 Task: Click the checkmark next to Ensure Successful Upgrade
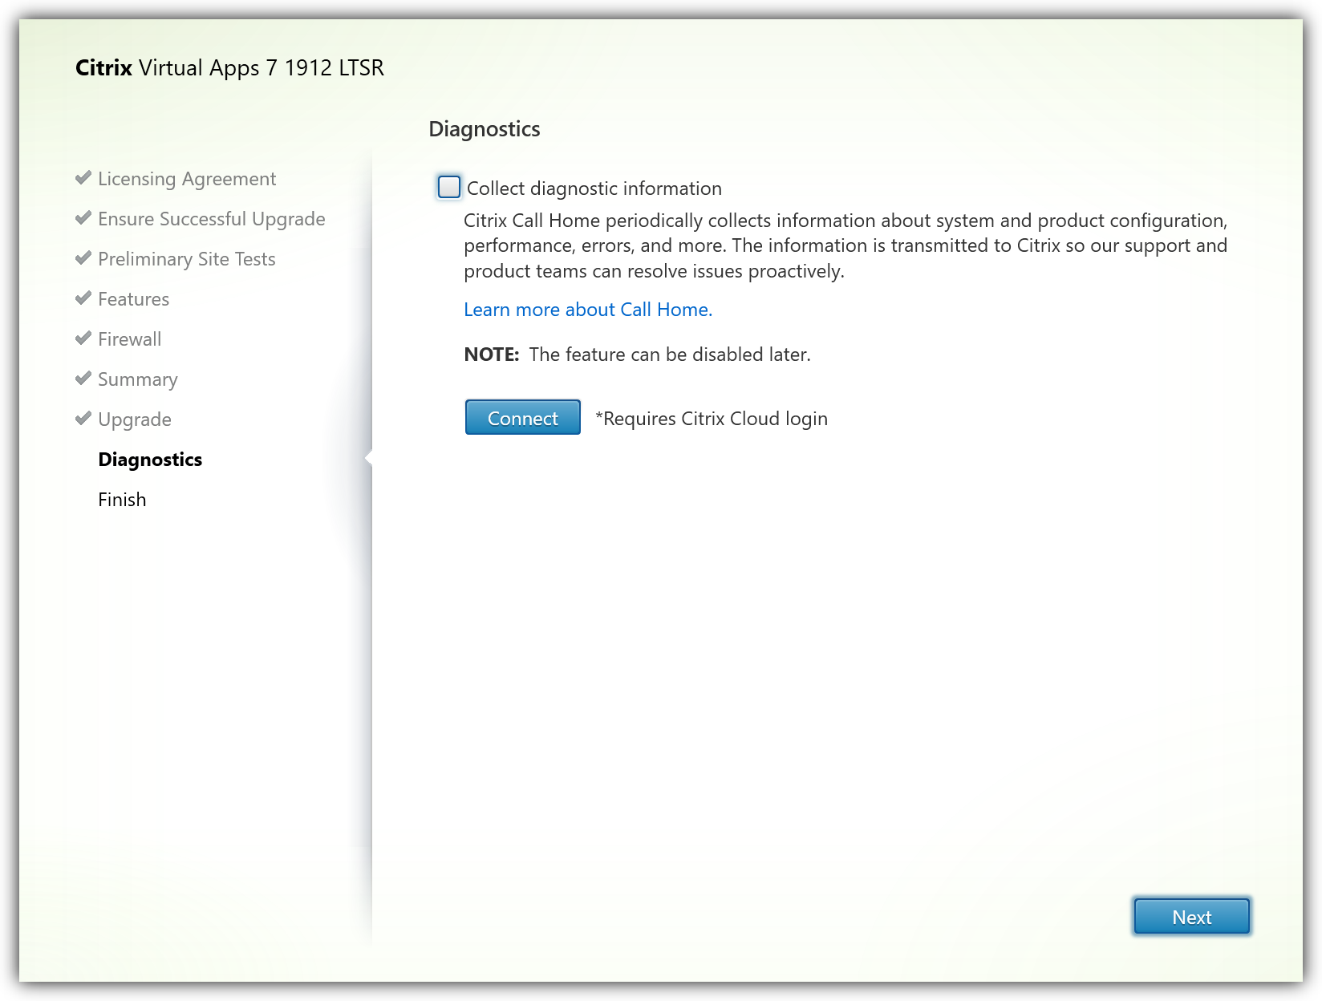[x=83, y=218]
